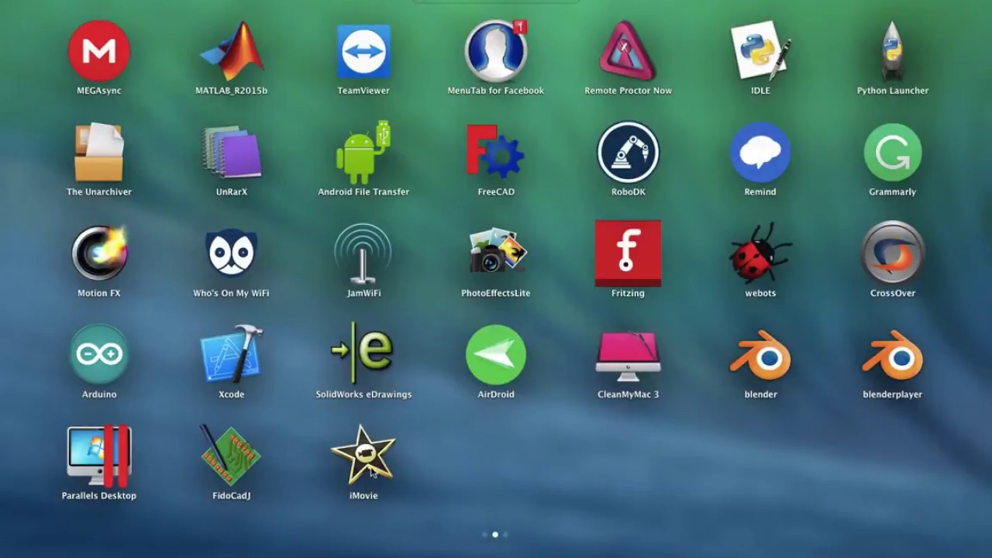Open UnRarX
Image resolution: width=992 pixels, height=558 pixels.
point(231,152)
